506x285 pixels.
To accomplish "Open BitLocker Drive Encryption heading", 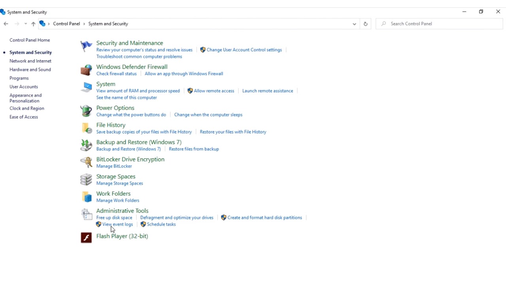I will tap(130, 159).
